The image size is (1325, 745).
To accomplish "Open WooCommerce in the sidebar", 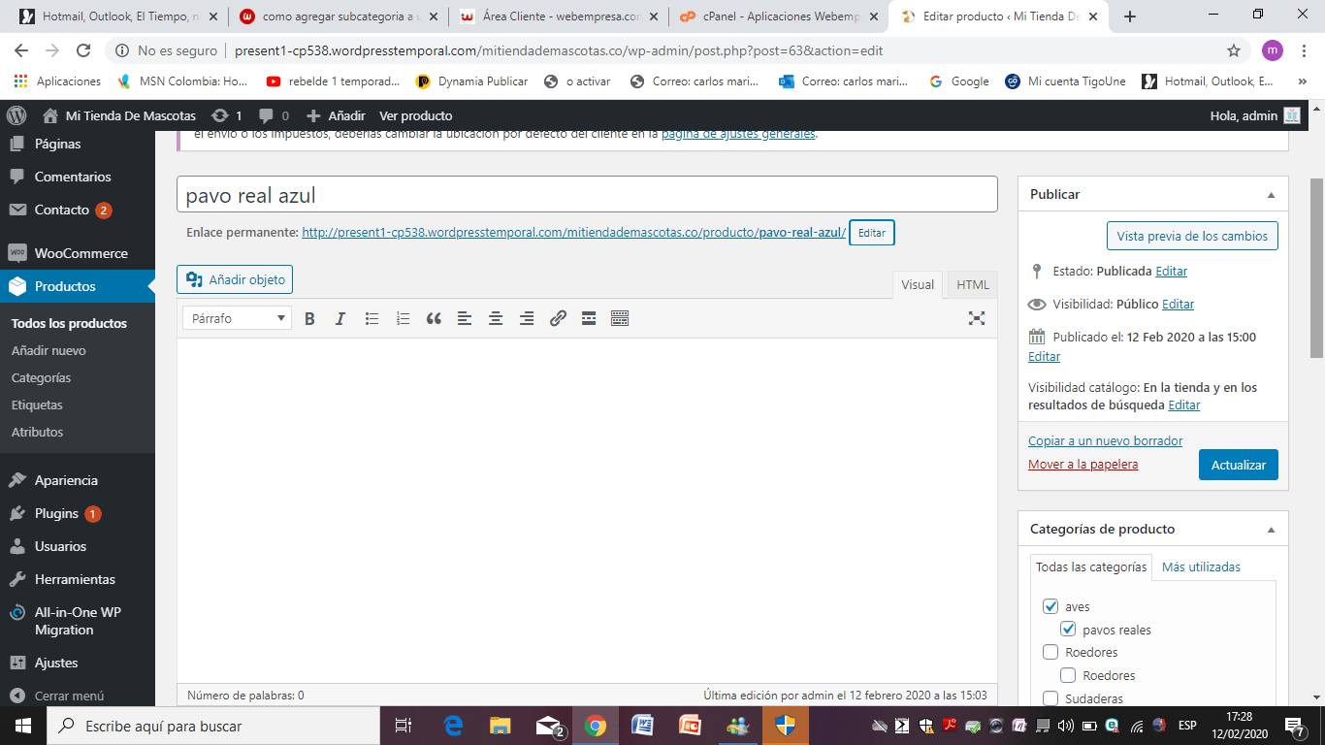I will pos(78,253).
